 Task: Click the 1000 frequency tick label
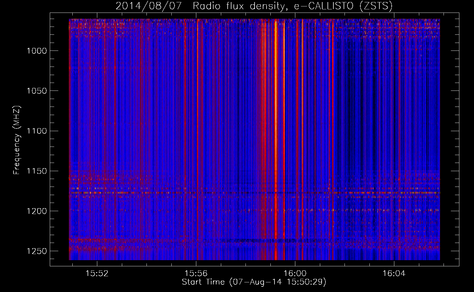[37, 51]
